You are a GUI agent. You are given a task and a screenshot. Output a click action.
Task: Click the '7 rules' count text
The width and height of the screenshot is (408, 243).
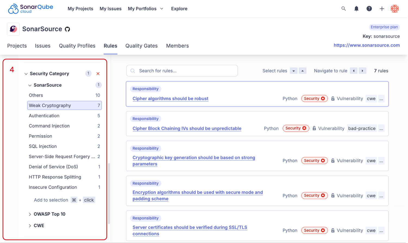381,71
